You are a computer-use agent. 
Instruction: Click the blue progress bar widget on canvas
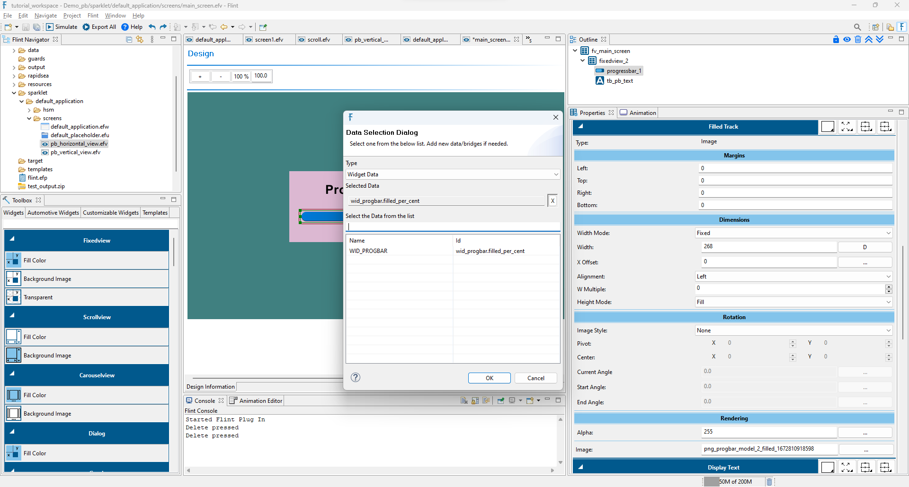coord(321,217)
